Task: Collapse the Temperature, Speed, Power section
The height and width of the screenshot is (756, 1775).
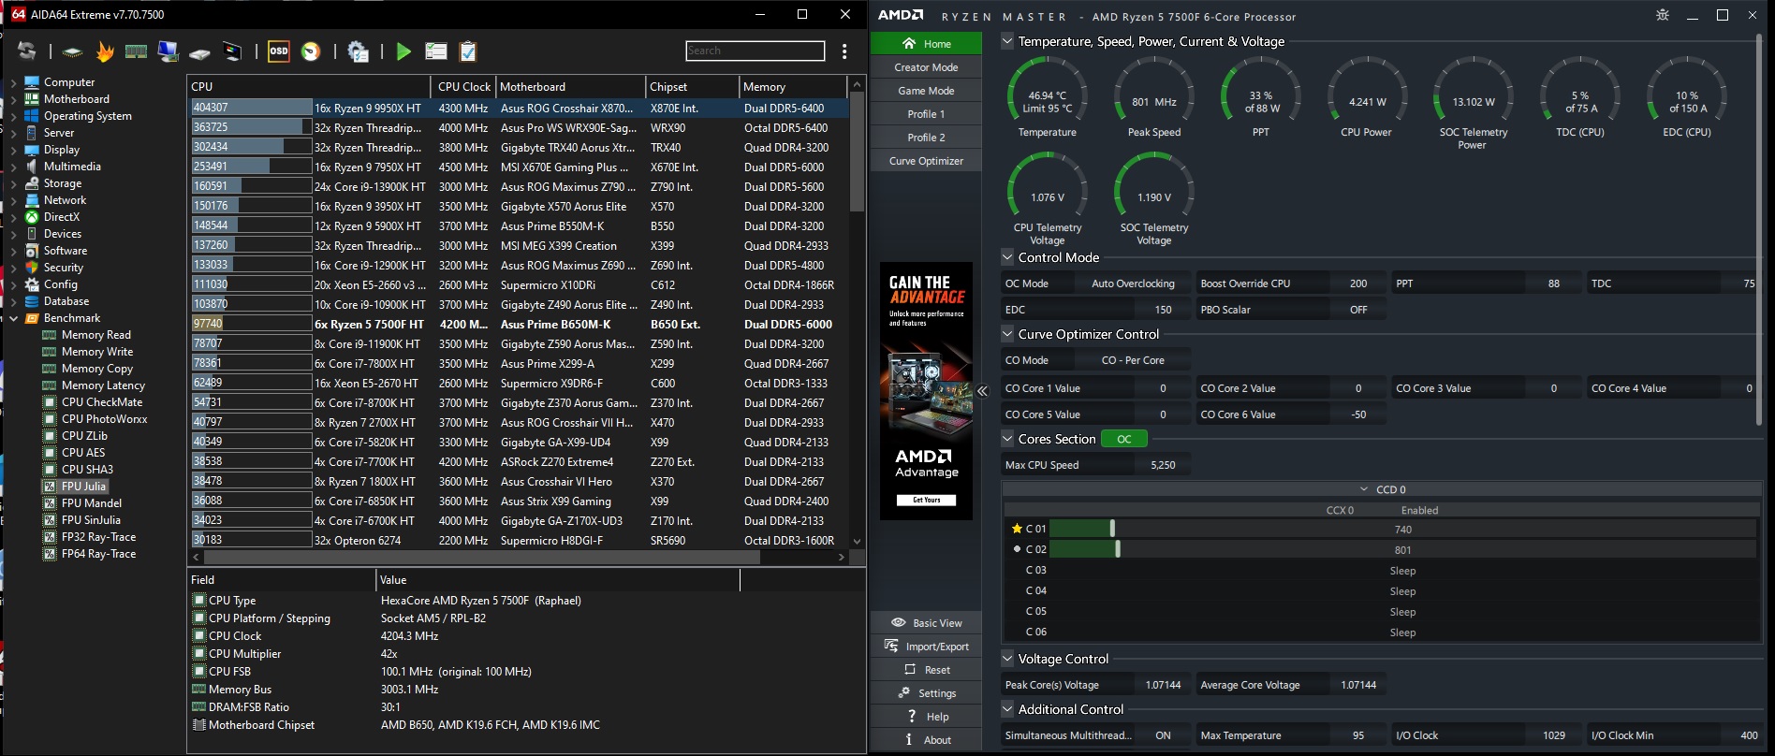Action: [1007, 41]
